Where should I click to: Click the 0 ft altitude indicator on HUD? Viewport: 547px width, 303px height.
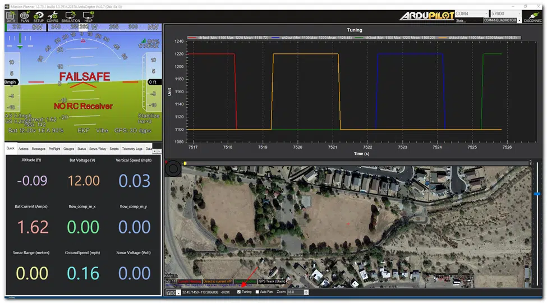pos(154,82)
